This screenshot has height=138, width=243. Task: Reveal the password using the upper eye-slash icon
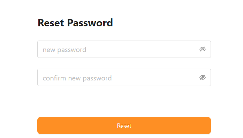[x=203, y=49]
